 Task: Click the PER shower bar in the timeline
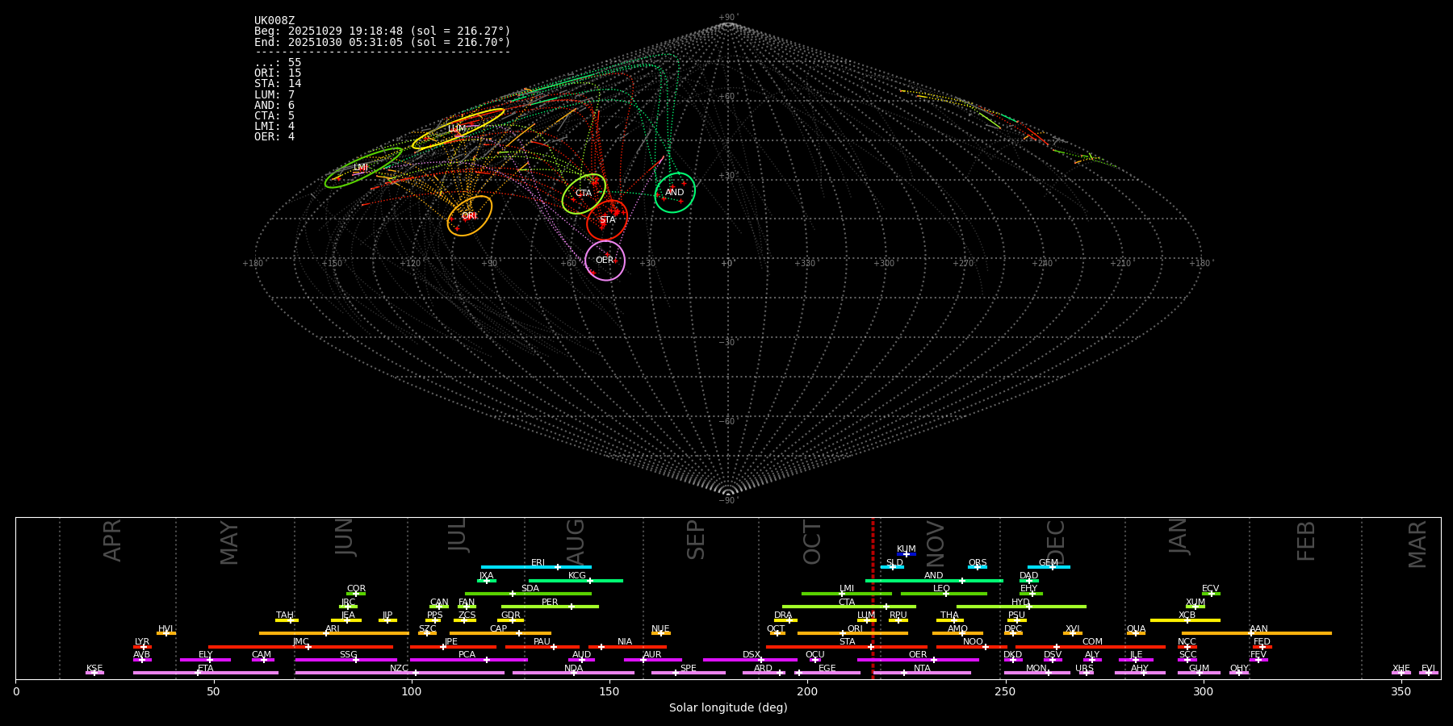[550, 607]
